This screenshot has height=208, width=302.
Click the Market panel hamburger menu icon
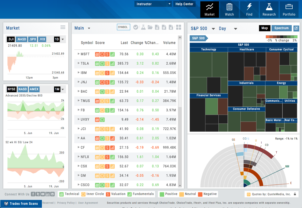pos(63,27)
